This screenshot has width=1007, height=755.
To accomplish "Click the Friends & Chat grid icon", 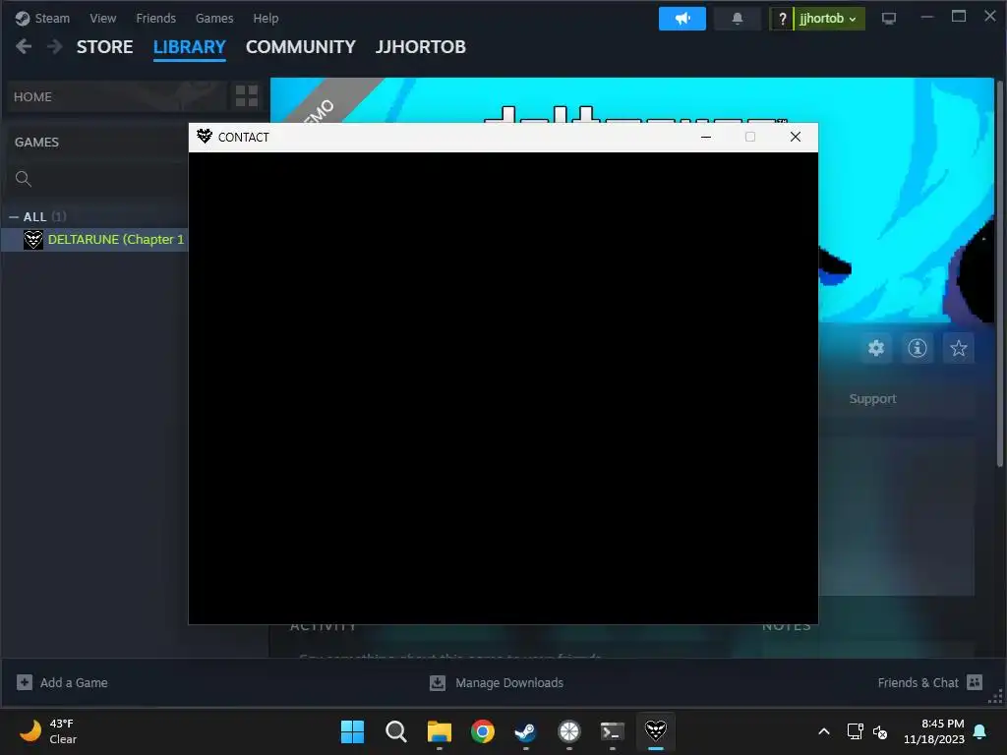I will point(975,682).
